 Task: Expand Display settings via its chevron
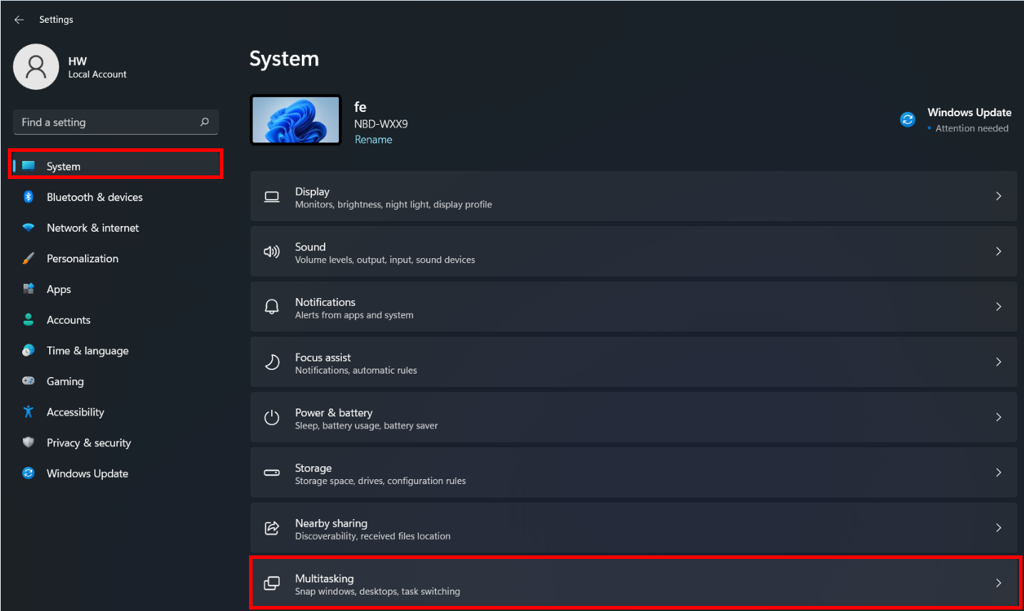point(998,196)
